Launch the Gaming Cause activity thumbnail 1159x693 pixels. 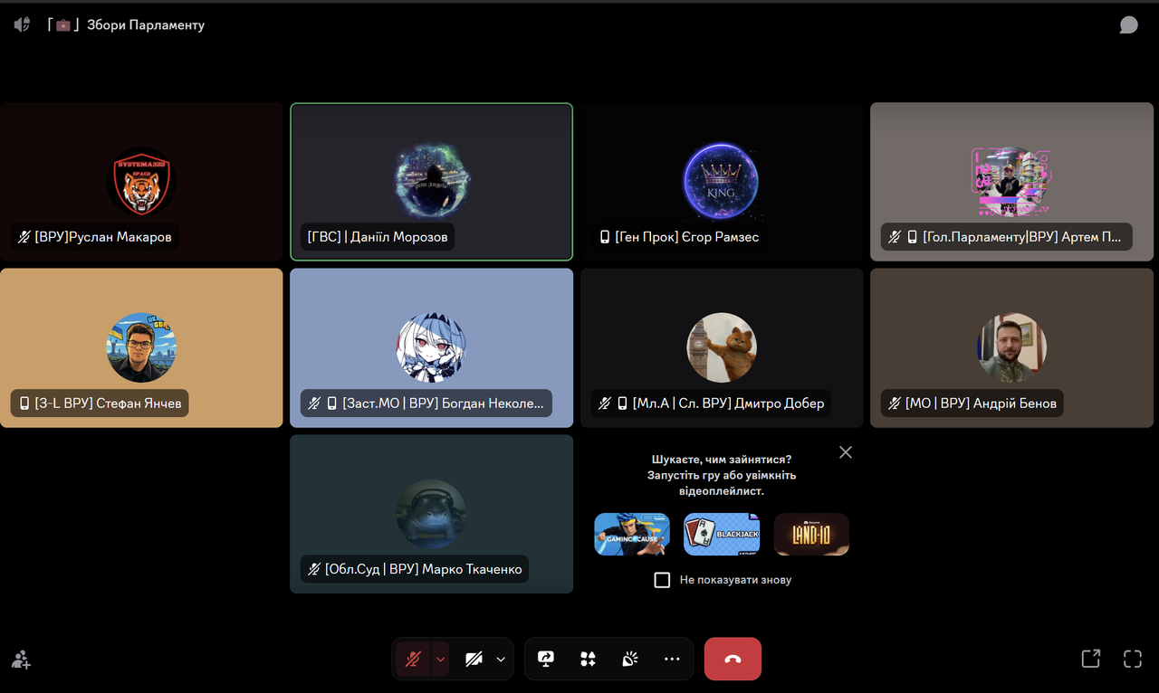click(x=632, y=534)
